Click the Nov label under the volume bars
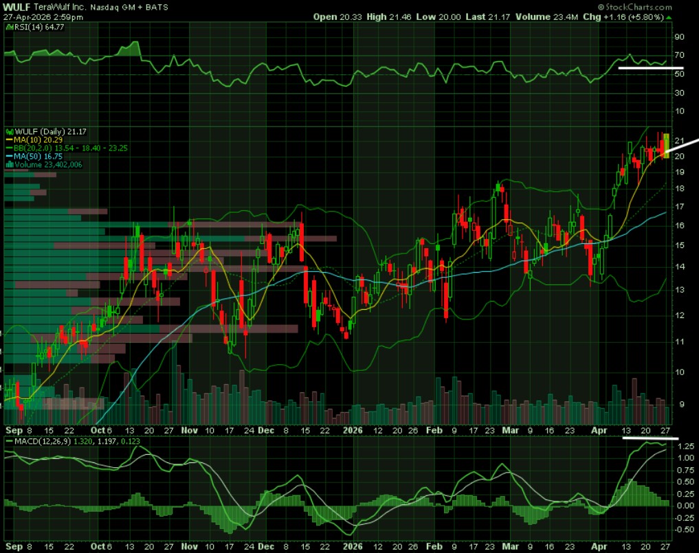The width and height of the screenshot is (699, 553). coord(190,431)
